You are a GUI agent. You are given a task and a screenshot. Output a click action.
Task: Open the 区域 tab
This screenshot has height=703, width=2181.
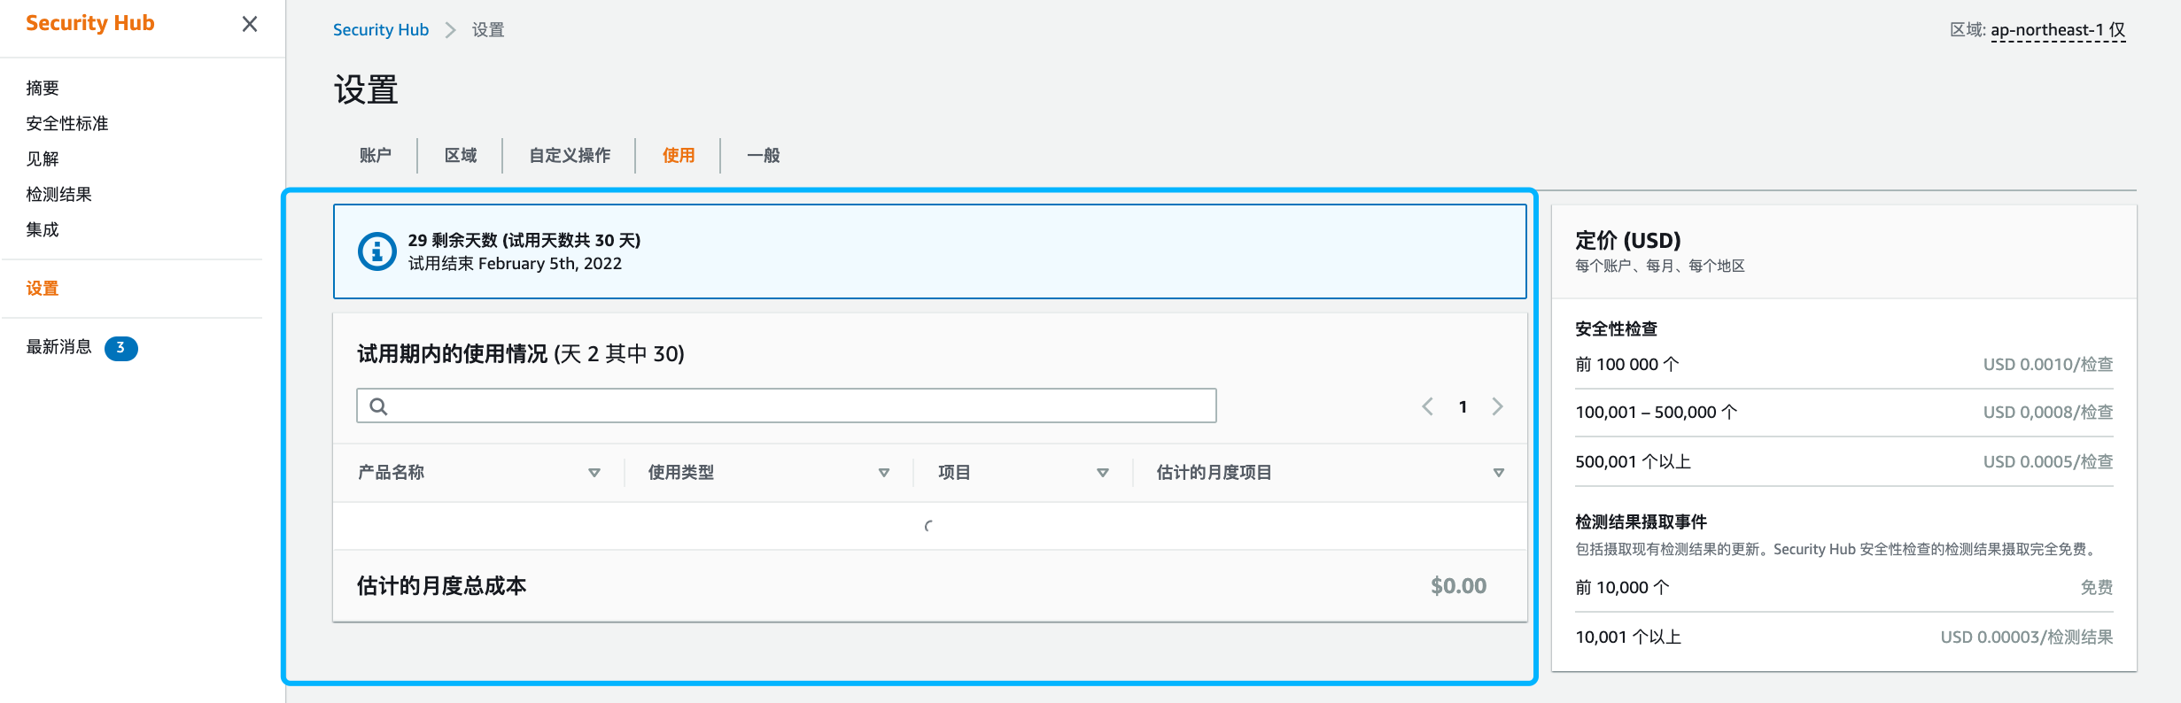click(x=461, y=155)
